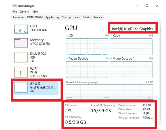Click the large GPU heading
This screenshot has height=130, width=166.
71,28
